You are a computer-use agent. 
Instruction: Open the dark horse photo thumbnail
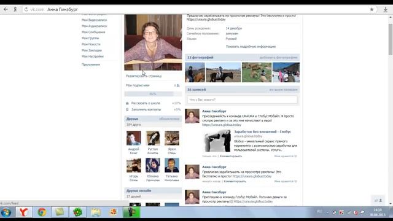(224, 72)
